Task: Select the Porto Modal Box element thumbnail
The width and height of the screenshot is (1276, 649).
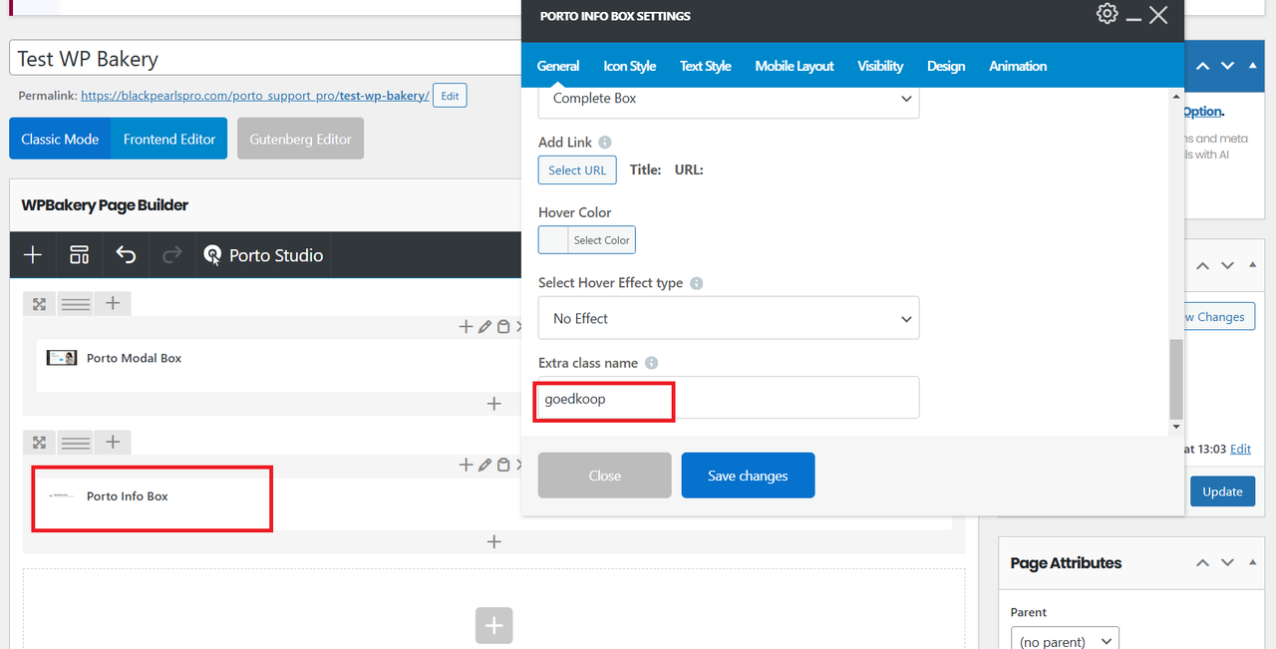Action: [62, 358]
